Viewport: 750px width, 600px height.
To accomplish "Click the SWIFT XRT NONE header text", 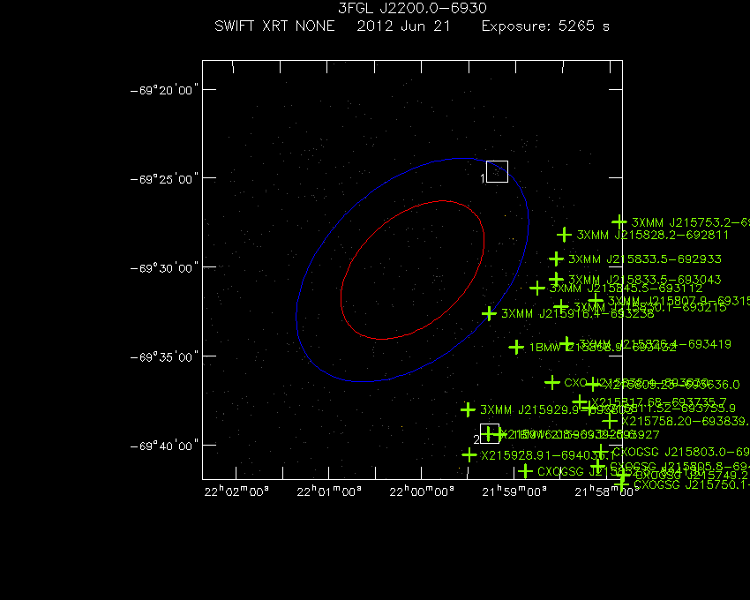I will [274, 26].
